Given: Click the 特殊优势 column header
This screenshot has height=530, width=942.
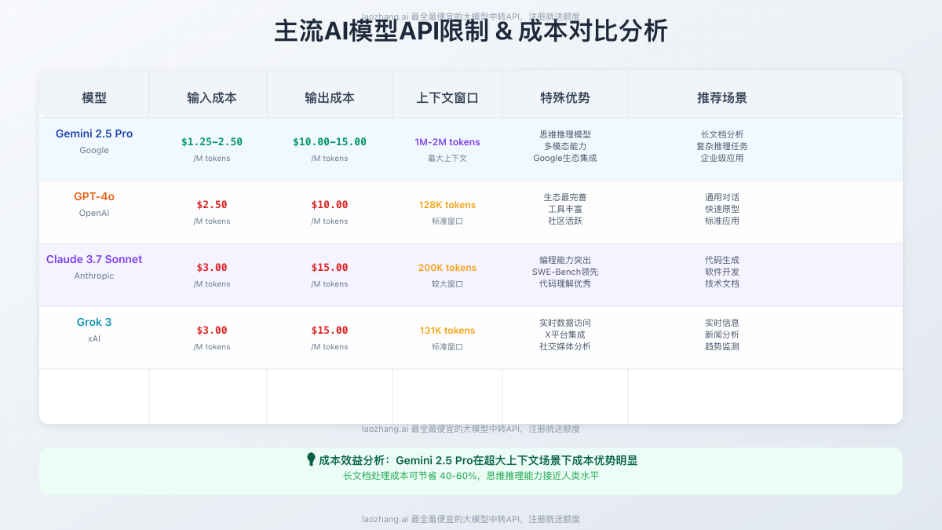Looking at the screenshot, I should tap(565, 98).
